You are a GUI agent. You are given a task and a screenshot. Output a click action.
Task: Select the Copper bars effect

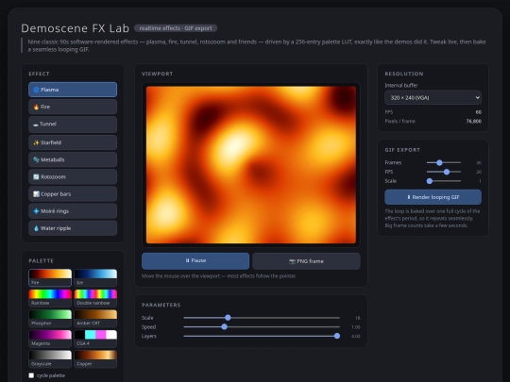pos(73,194)
